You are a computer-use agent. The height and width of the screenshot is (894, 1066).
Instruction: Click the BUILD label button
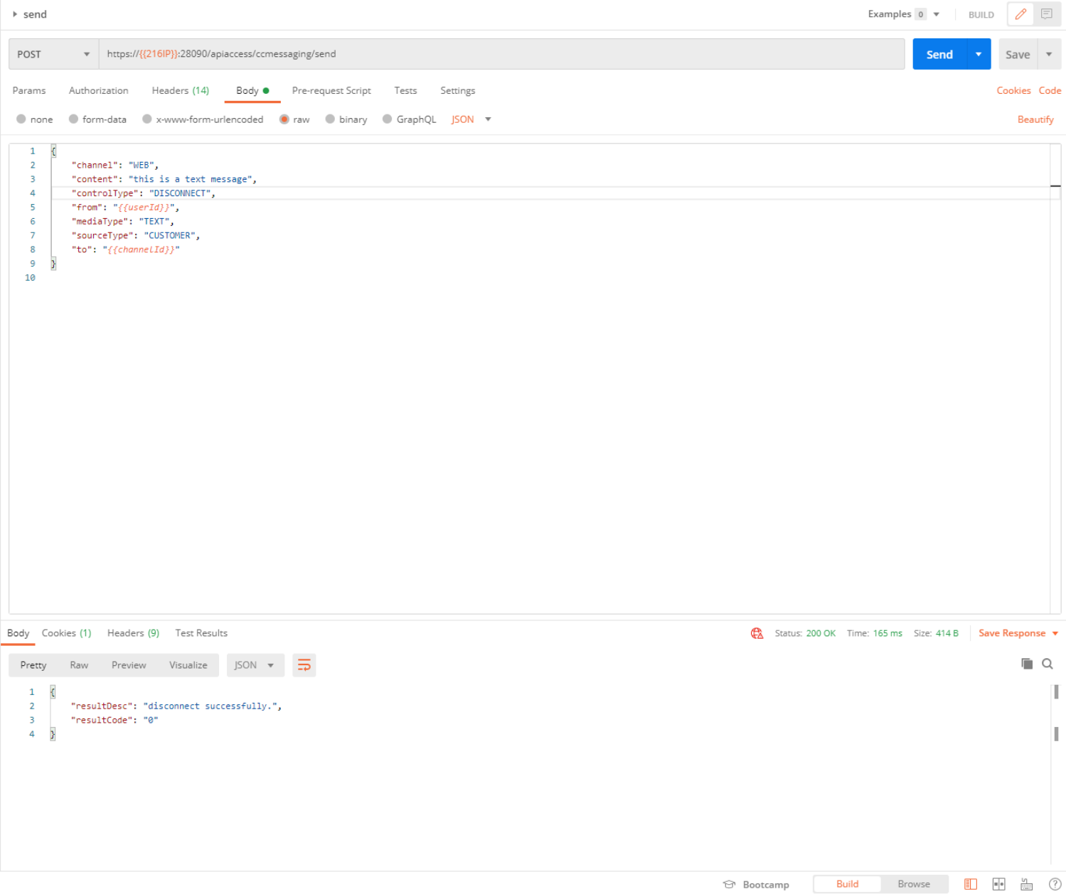click(981, 15)
